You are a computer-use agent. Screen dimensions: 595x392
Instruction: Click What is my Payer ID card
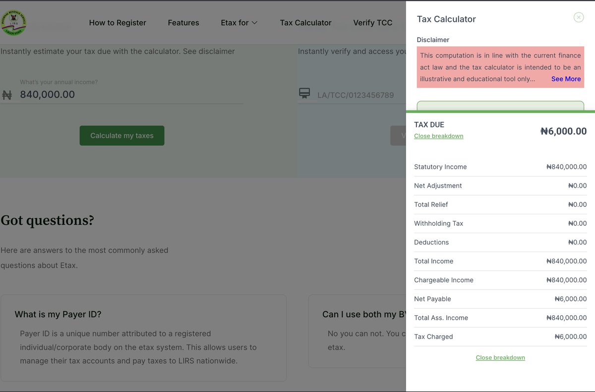tap(143, 338)
